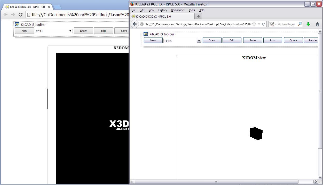Click the Edit button in Firefox toolbar

click(x=232, y=40)
